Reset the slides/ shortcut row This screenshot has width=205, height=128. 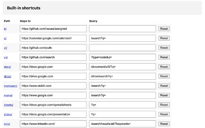(x=164, y=114)
